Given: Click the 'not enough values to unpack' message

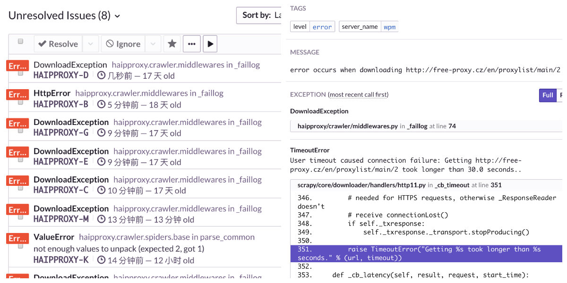Looking at the screenshot, I should coord(119,249).
